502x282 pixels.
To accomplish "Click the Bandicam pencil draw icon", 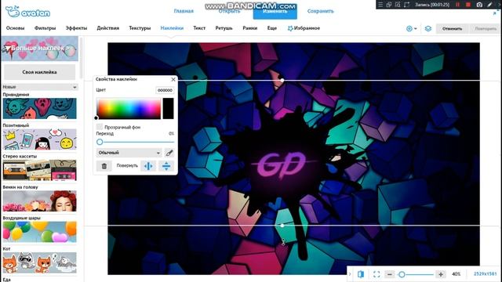I will coord(489,5).
